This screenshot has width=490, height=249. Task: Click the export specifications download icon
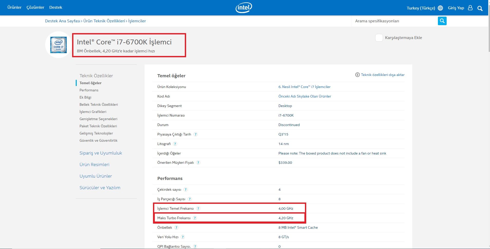[357, 75]
